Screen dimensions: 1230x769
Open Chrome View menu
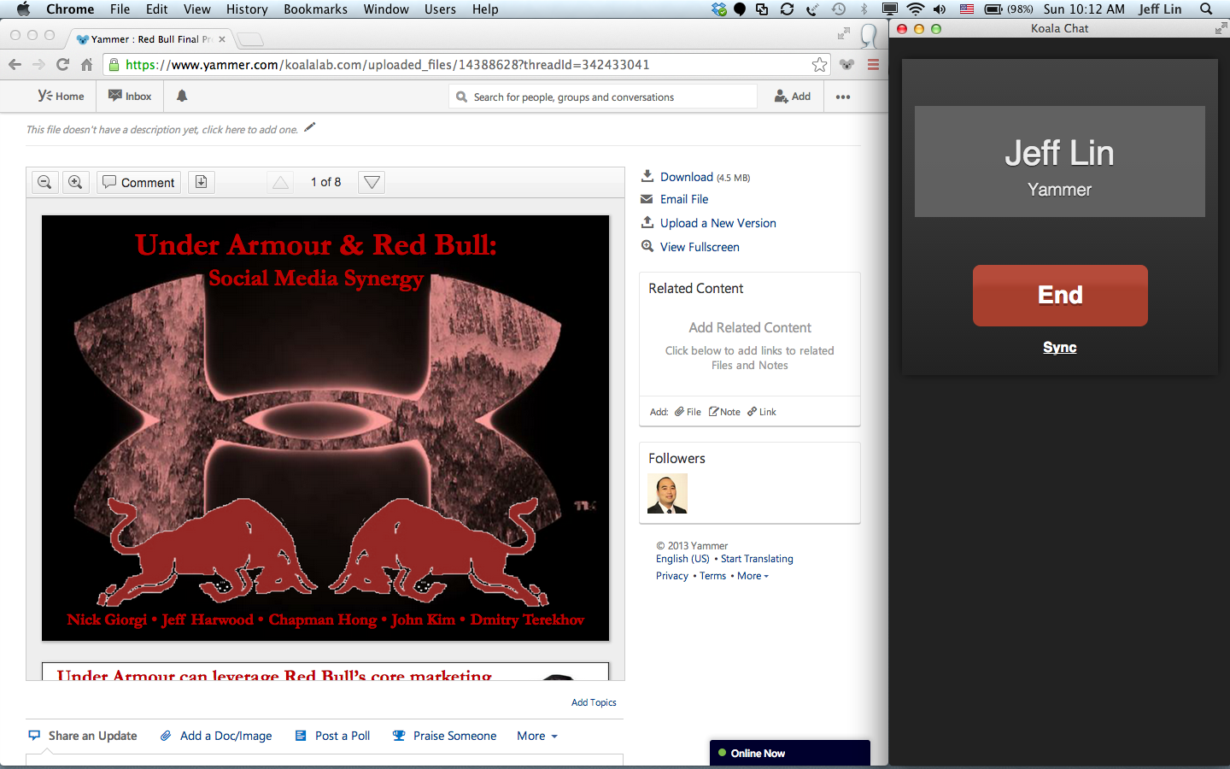tap(196, 9)
